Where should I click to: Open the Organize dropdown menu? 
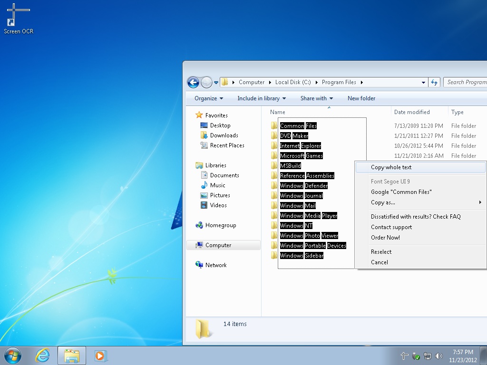[207, 98]
